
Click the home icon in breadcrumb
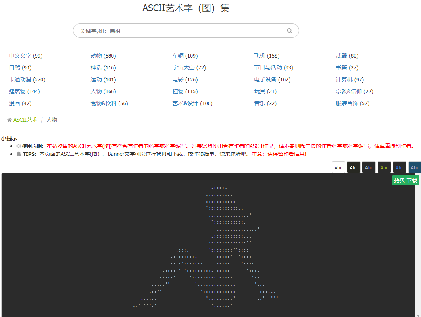coord(10,120)
